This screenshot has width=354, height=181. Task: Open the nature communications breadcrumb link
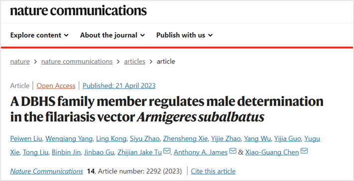click(x=77, y=62)
